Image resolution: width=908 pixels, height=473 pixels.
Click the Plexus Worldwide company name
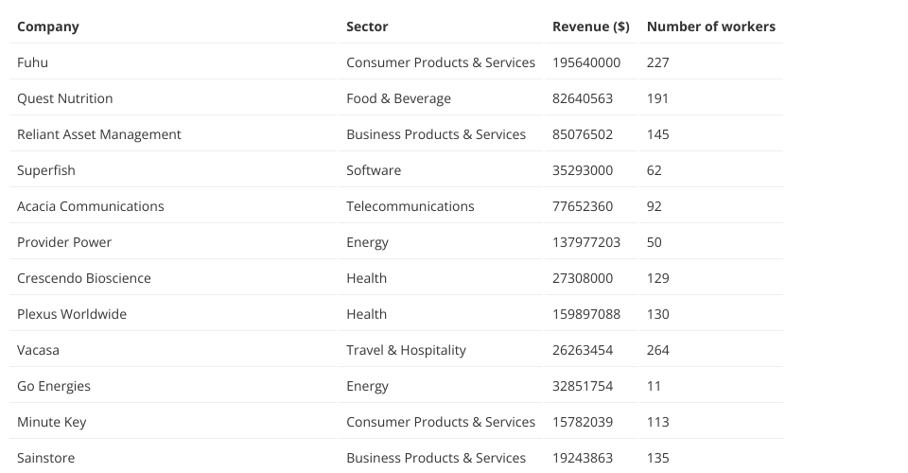pos(71,314)
